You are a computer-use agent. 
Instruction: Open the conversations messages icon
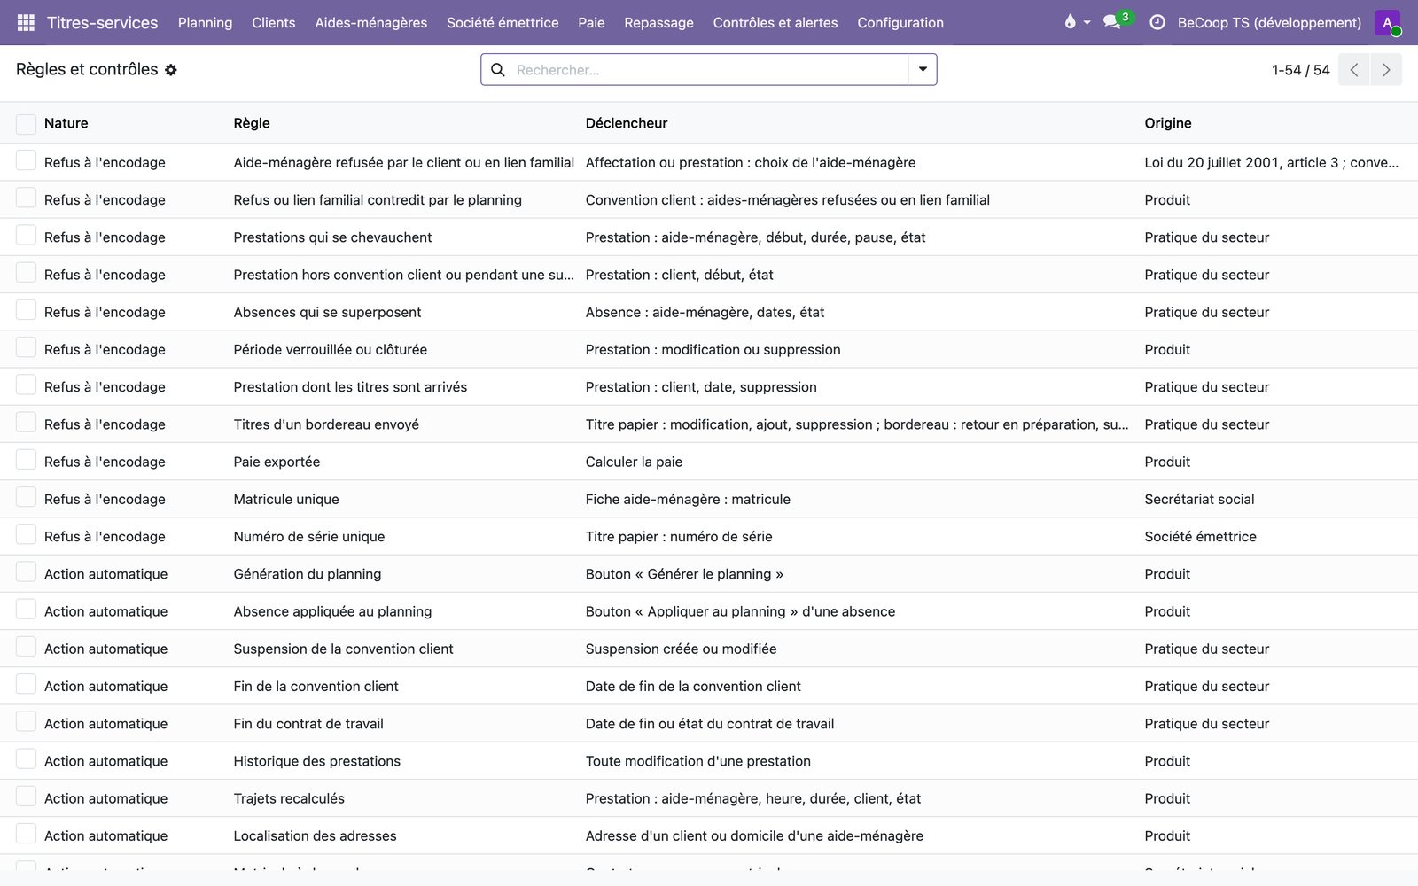pyautogui.click(x=1111, y=22)
